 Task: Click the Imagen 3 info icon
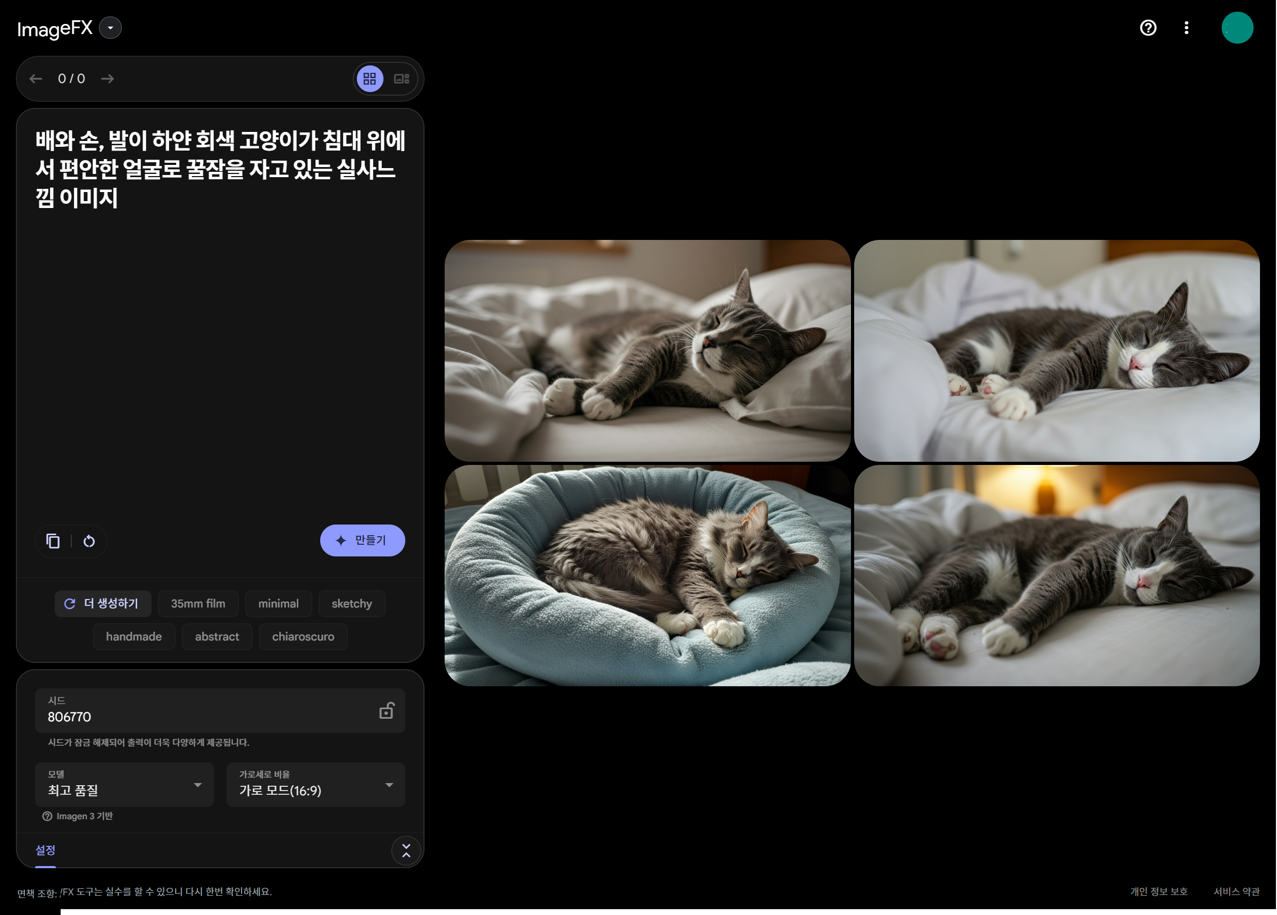[x=47, y=816]
